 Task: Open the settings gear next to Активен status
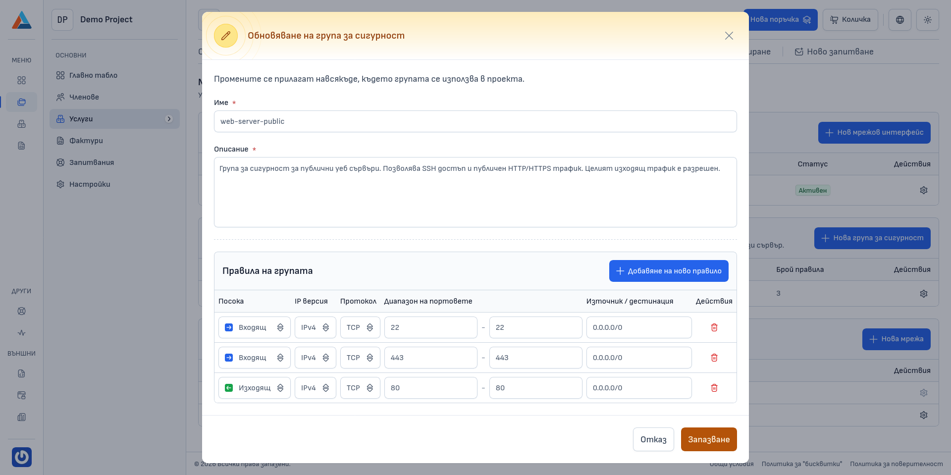[923, 190]
